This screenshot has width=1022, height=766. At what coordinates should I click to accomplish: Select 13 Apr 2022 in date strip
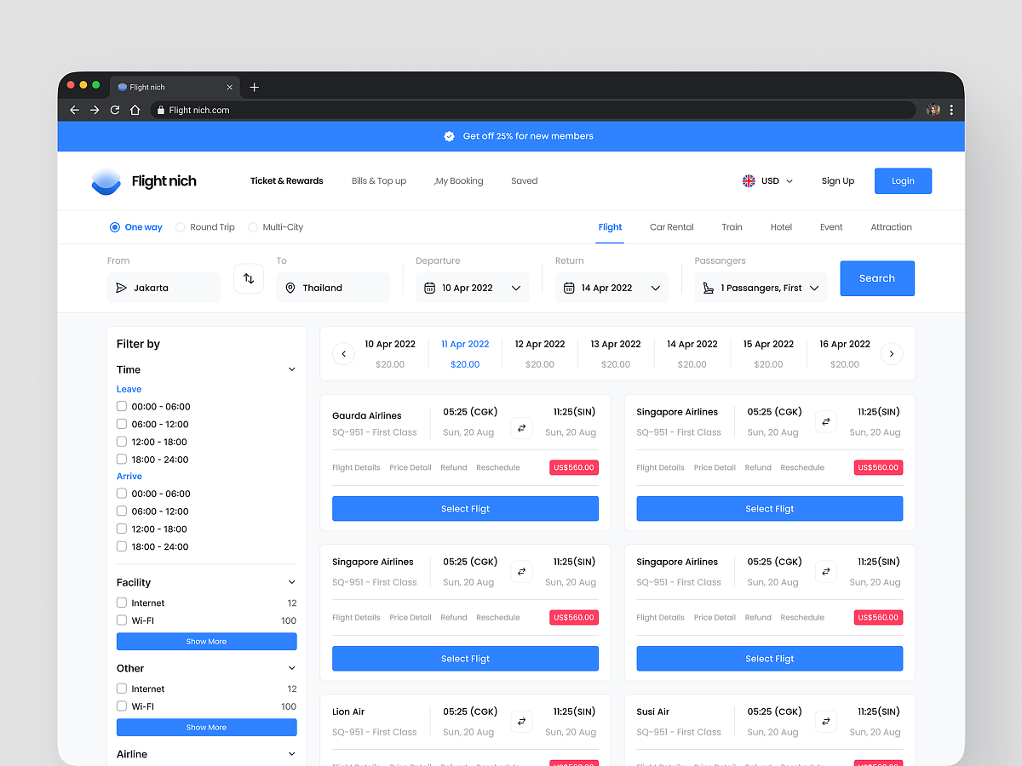click(x=616, y=353)
